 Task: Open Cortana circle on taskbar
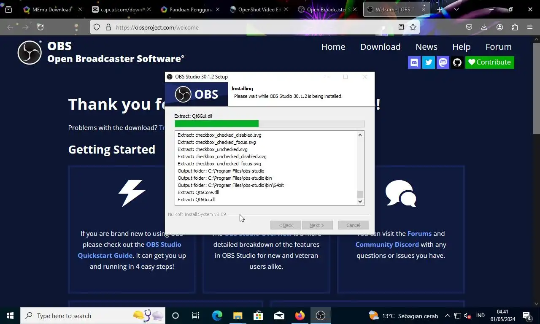point(175,316)
